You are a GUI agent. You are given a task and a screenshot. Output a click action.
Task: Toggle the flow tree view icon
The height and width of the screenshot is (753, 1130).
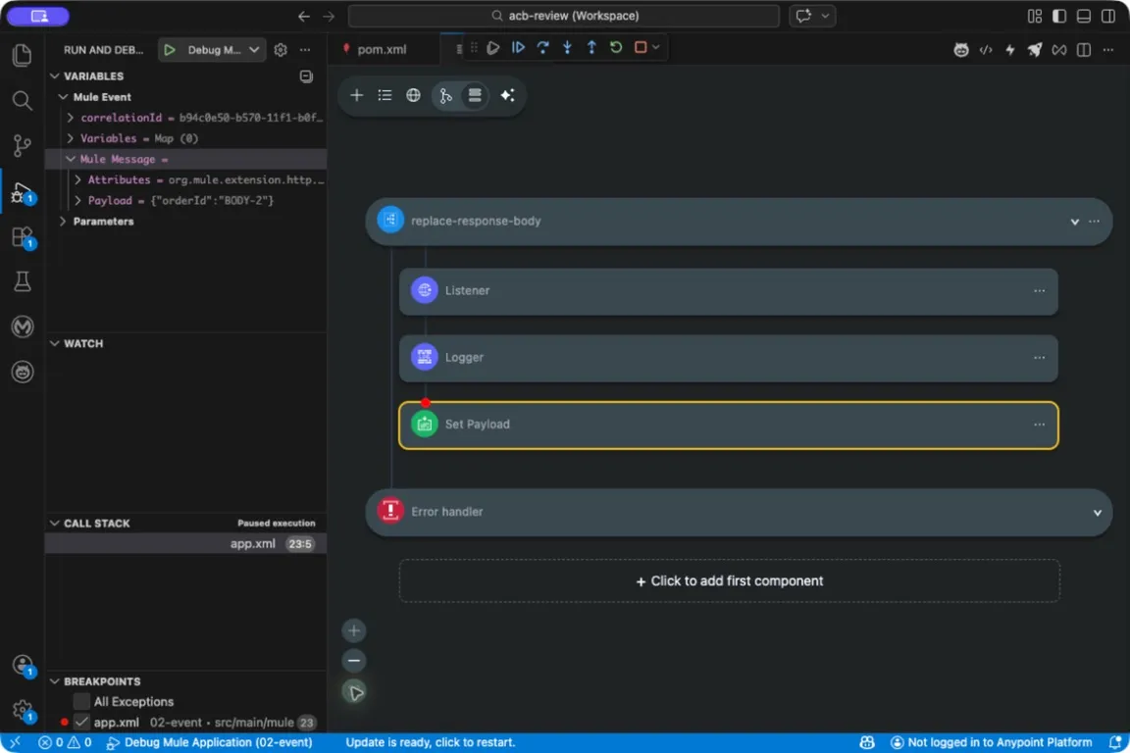pyautogui.click(x=445, y=95)
